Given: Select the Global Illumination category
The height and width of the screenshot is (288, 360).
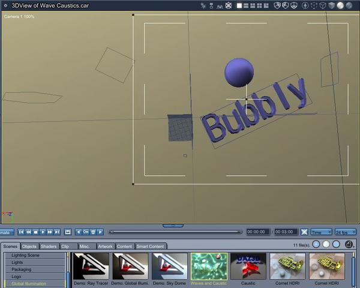Looking at the screenshot, I should click(35, 284).
